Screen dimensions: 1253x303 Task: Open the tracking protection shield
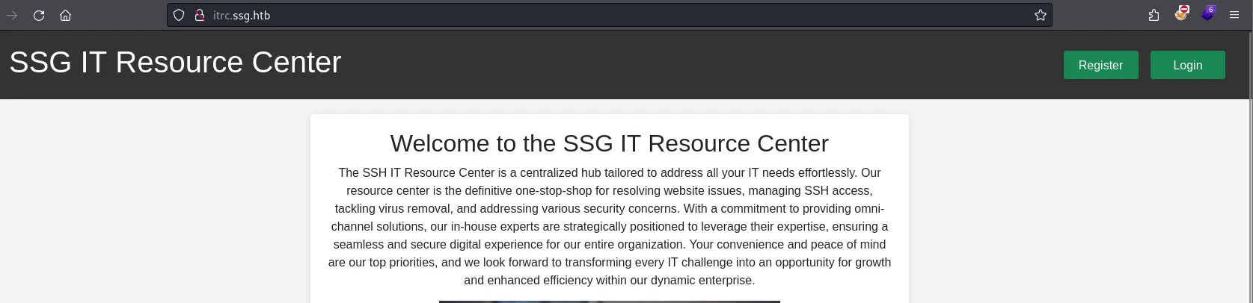click(x=179, y=15)
